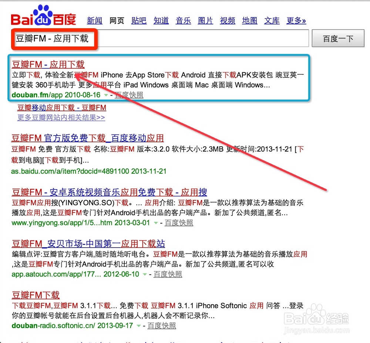This screenshot has height=343, width=370.
Task: Expand the dropdown arrow after app.aatouch.com 2012-06-10
Action: pyautogui.click(x=145, y=274)
